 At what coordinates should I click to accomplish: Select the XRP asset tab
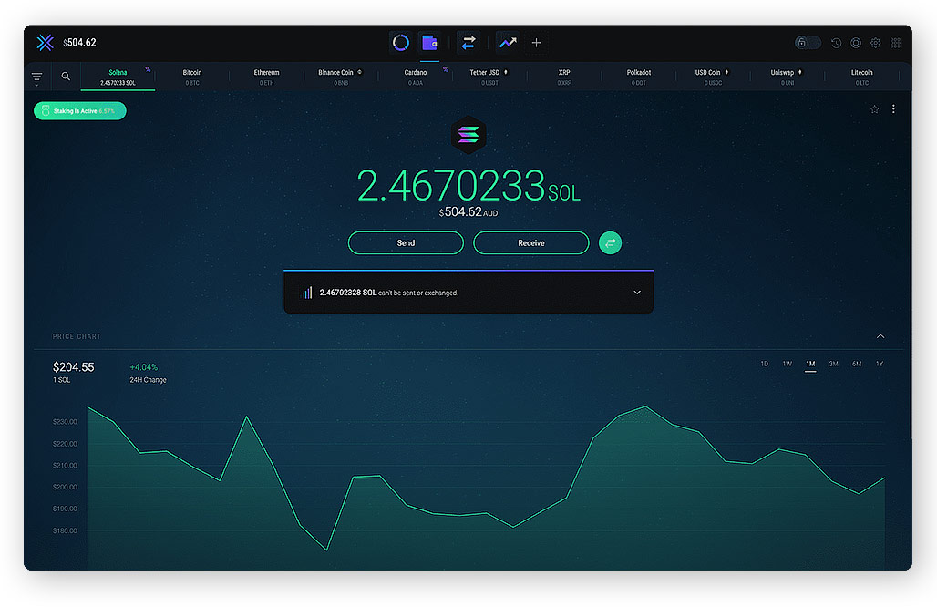tap(564, 77)
